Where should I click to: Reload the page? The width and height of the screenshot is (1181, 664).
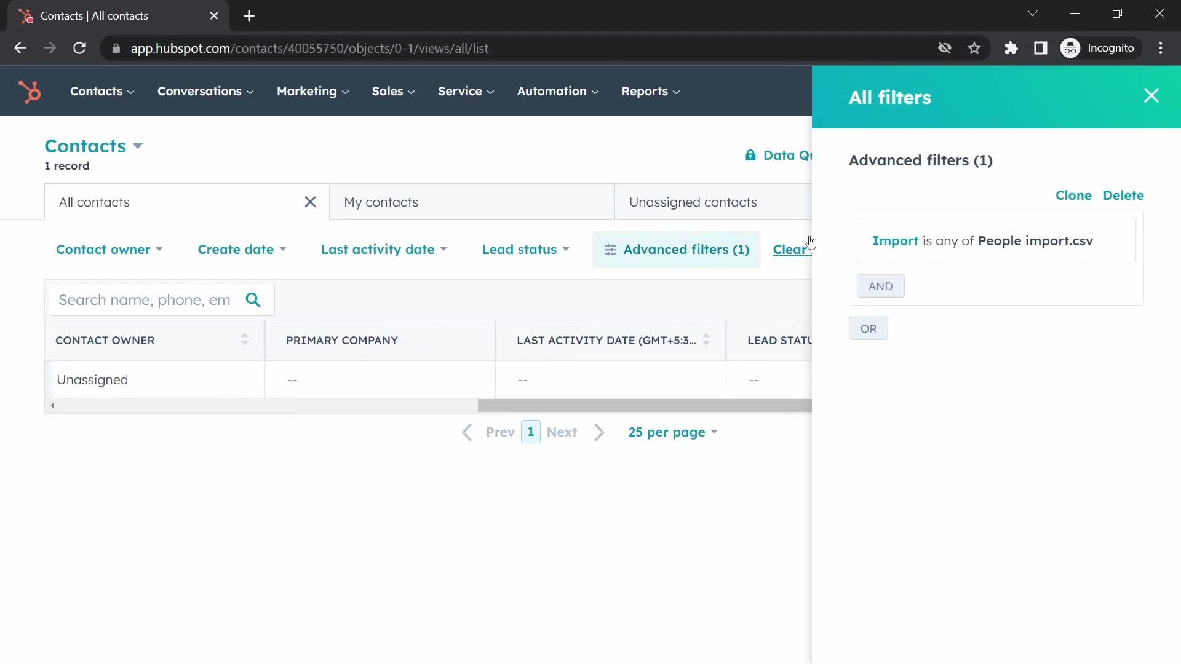click(x=79, y=48)
